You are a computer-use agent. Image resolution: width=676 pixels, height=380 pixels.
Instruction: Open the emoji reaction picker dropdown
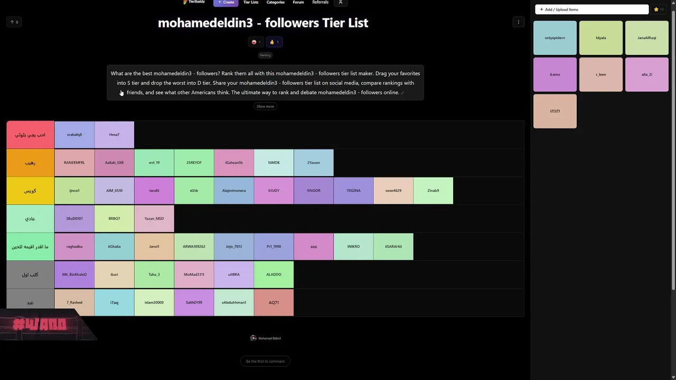point(256,42)
